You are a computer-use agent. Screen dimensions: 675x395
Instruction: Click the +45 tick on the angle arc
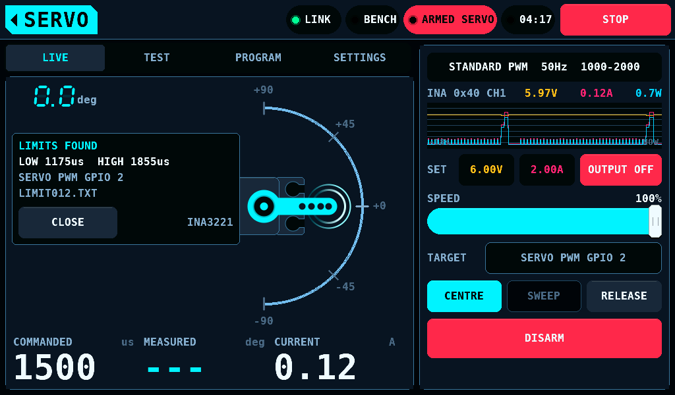[333, 137]
